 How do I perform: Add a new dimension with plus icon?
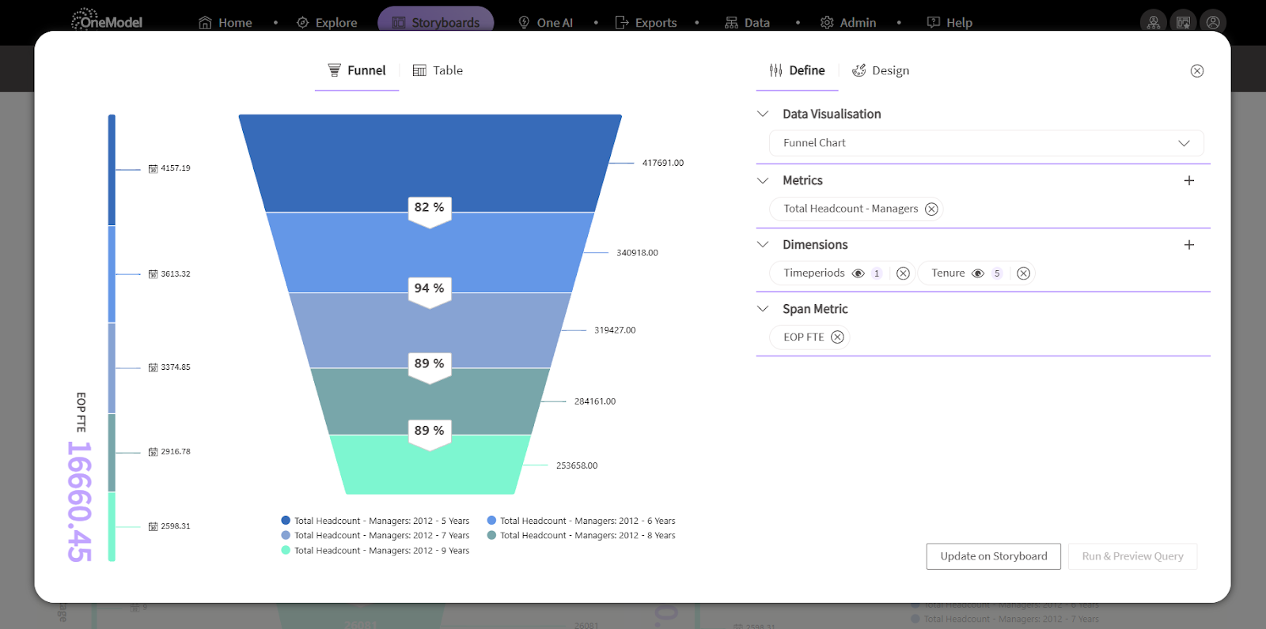click(x=1188, y=245)
